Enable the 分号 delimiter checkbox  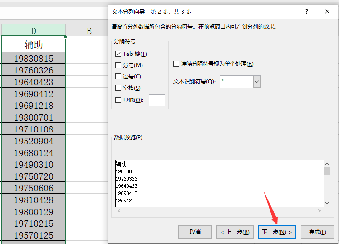click(x=118, y=65)
